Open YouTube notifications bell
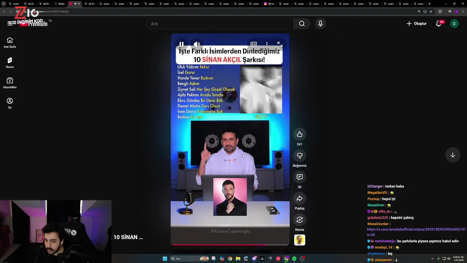Viewport: 467px width, 263px height. pos(439,23)
